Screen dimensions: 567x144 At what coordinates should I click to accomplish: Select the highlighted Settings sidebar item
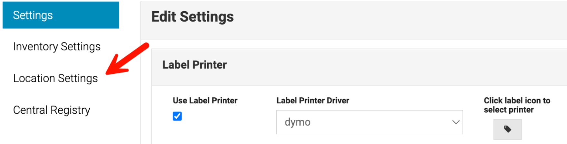(61, 15)
